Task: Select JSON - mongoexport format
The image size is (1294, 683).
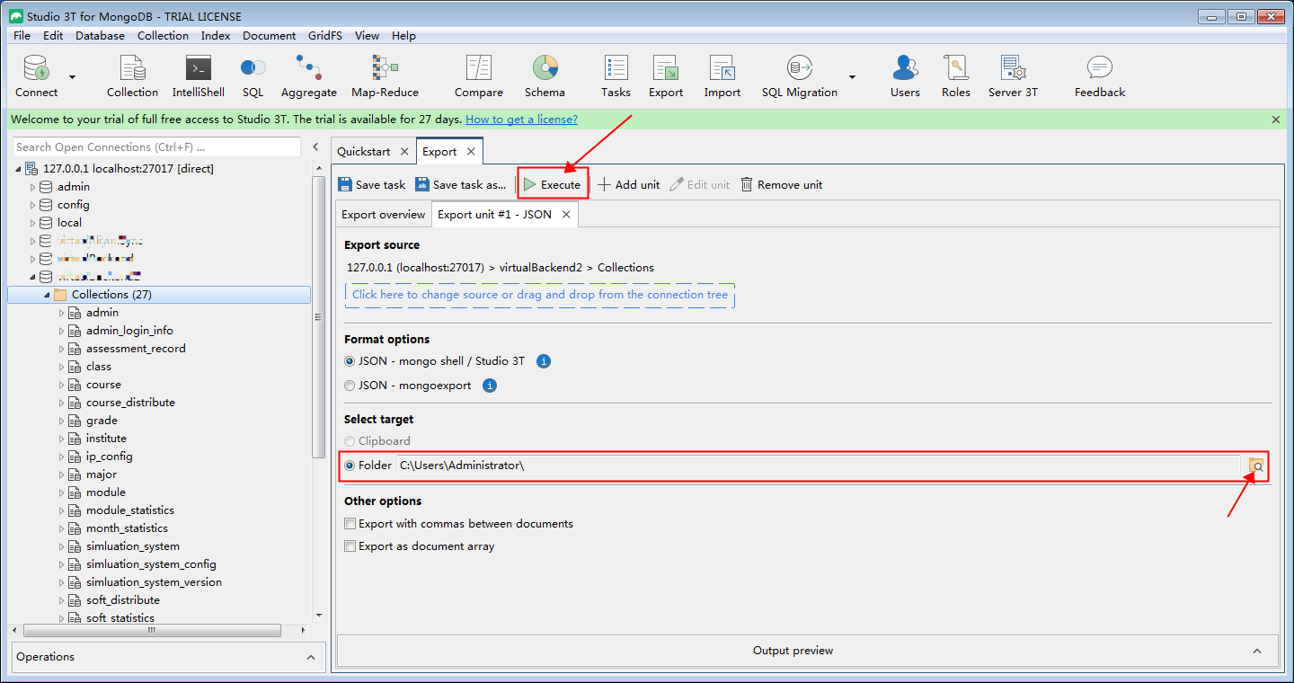Action: pyautogui.click(x=350, y=386)
